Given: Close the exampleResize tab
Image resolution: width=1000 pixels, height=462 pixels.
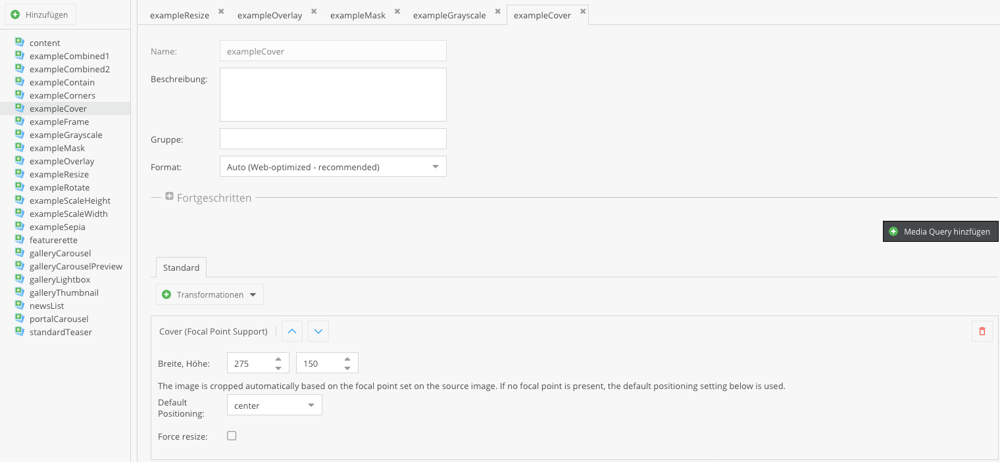Looking at the screenshot, I should (x=221, y=11).
